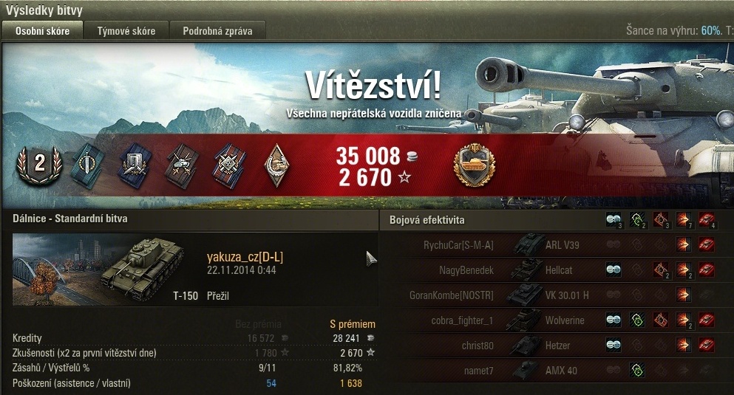734x395 pixels.
Task: Open the Týmové skóre tab
Action: point(126,31)
